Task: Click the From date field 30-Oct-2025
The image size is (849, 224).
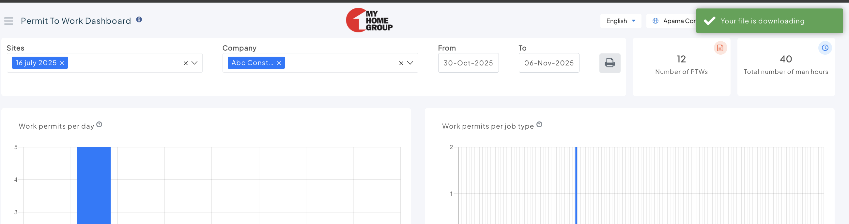Action: pos(468,63)
